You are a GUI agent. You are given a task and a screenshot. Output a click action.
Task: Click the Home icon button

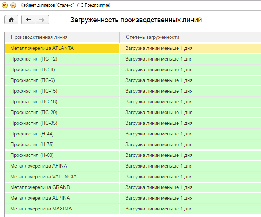[x=11, y=20]
